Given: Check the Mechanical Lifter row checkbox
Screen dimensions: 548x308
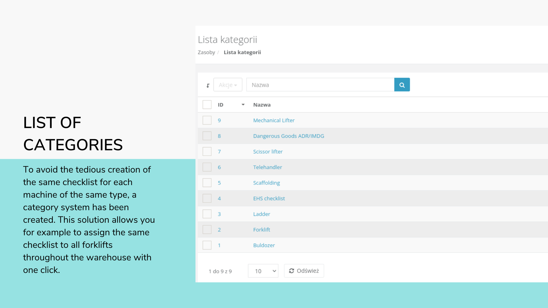Looking at the screenshot, I should click(207, 120).
